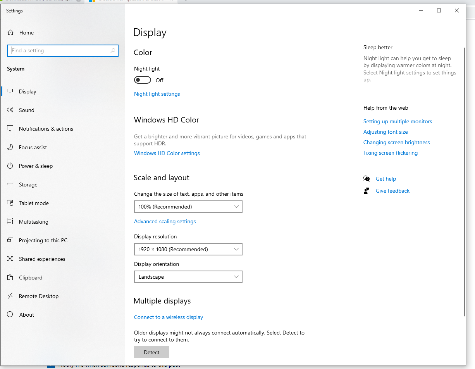This screenshot has width=475, height=369.
Task: Open Adjusting font size help link
Action: click(386, 132)
